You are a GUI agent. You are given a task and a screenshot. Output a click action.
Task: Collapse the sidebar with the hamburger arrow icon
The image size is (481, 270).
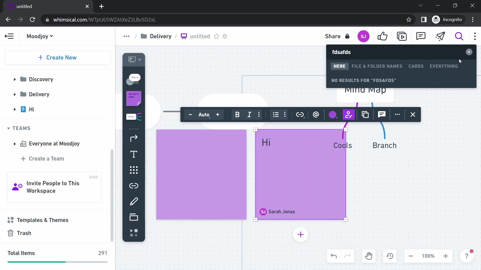pyautogui.click(x=9, y=36)
